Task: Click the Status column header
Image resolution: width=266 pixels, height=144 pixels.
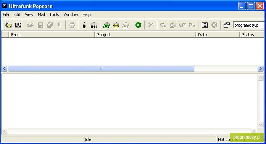Action: point(252,35)
